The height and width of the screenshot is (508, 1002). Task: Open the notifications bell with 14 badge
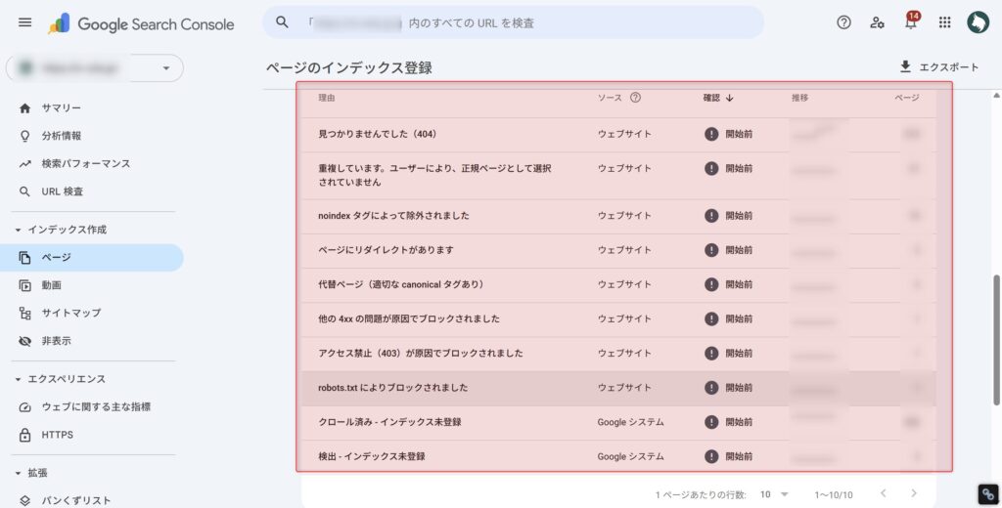pyautogui.click(x=911, y=21)
